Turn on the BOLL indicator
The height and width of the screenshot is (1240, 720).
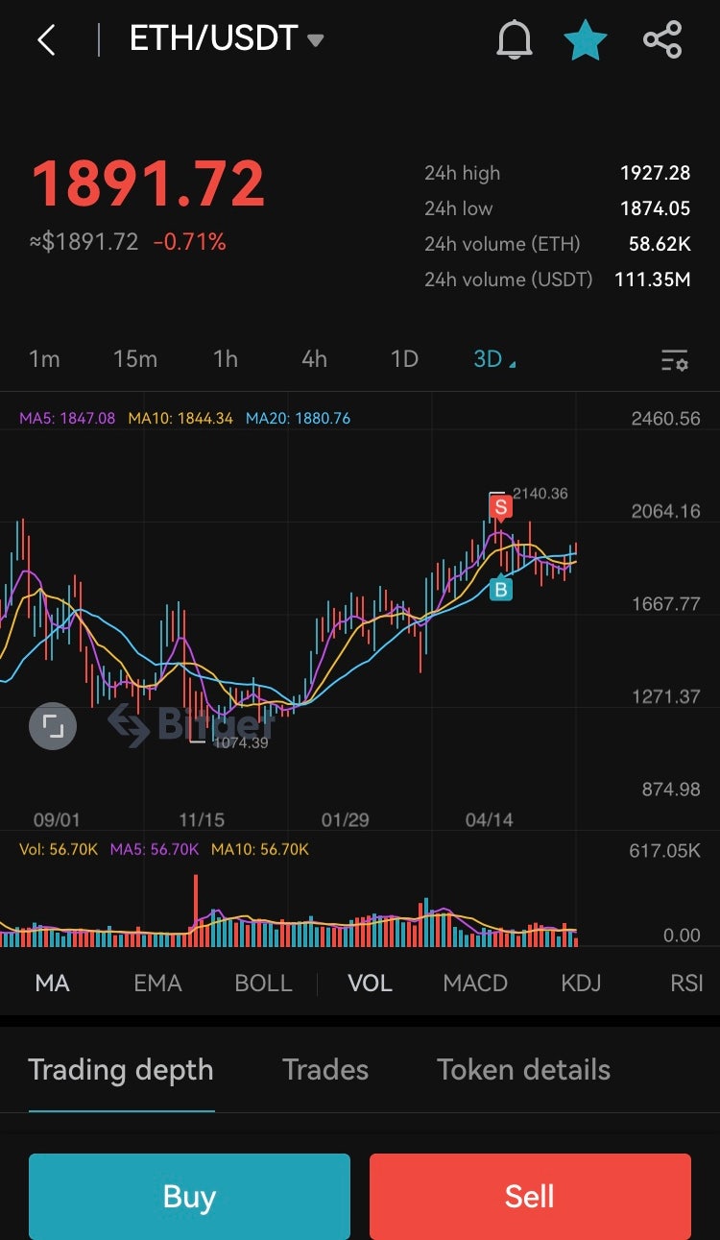click(263, 983)
